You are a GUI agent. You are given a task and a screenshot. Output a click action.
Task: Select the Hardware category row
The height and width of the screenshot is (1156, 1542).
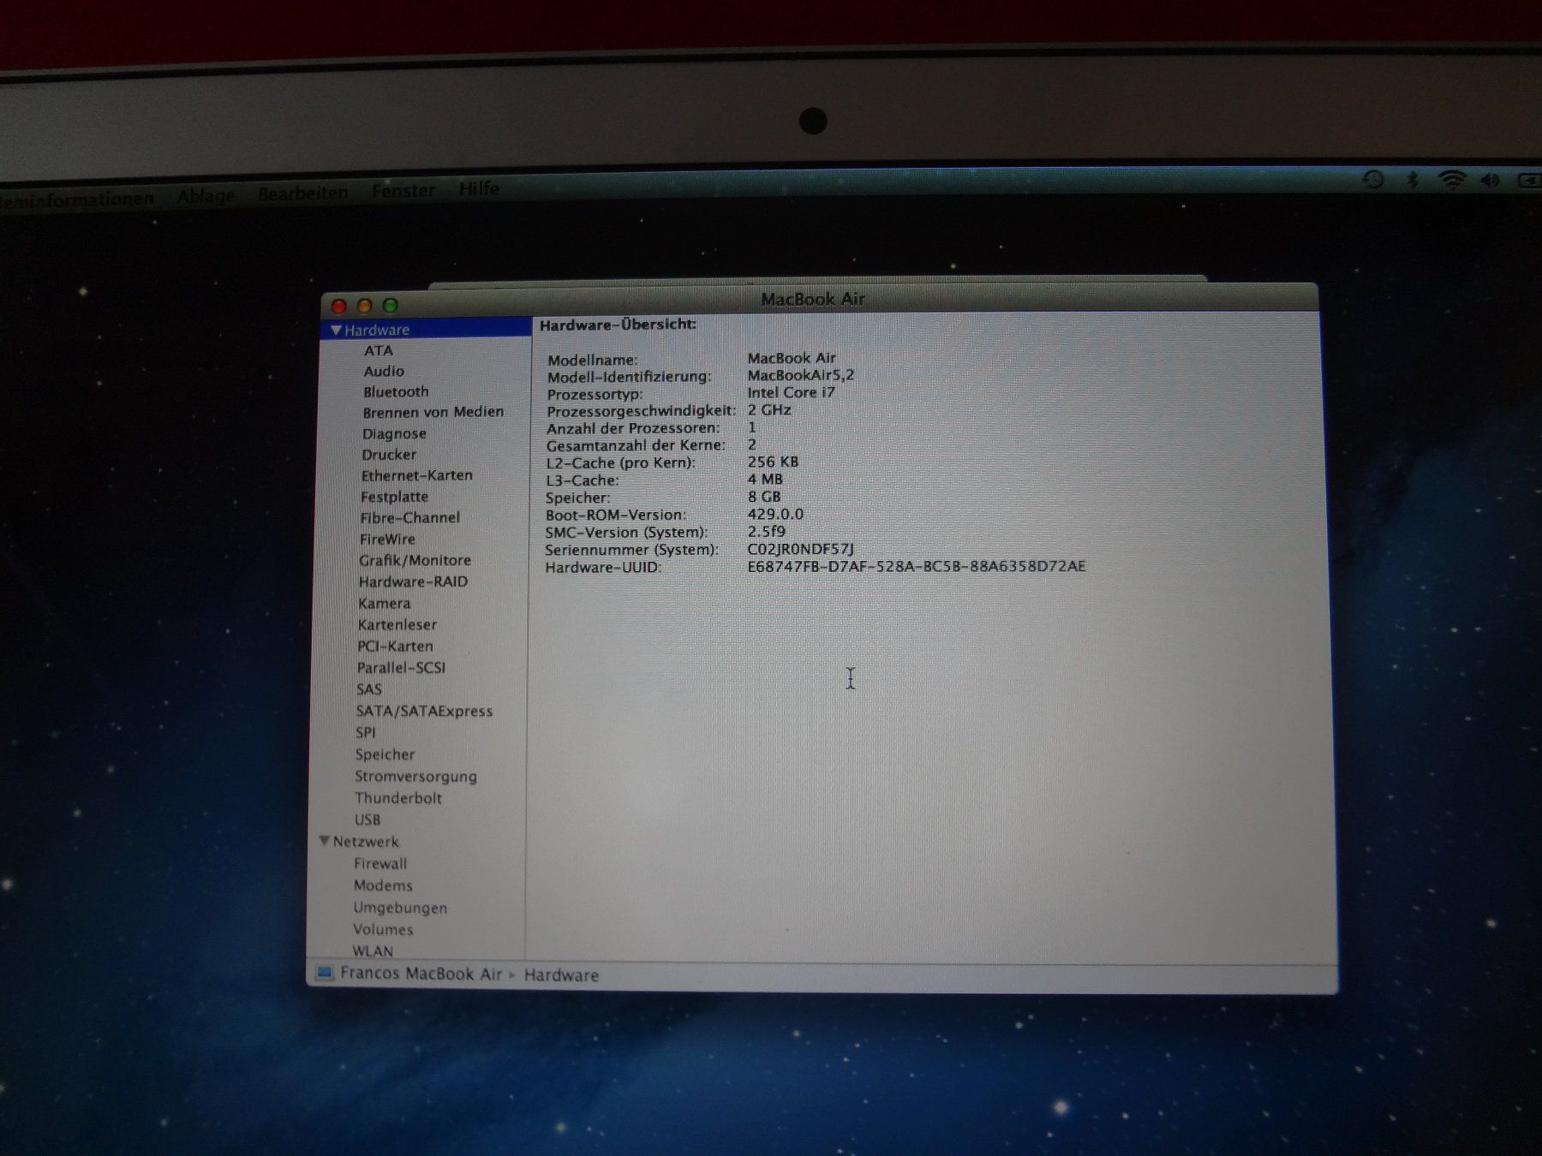point(426,330)
